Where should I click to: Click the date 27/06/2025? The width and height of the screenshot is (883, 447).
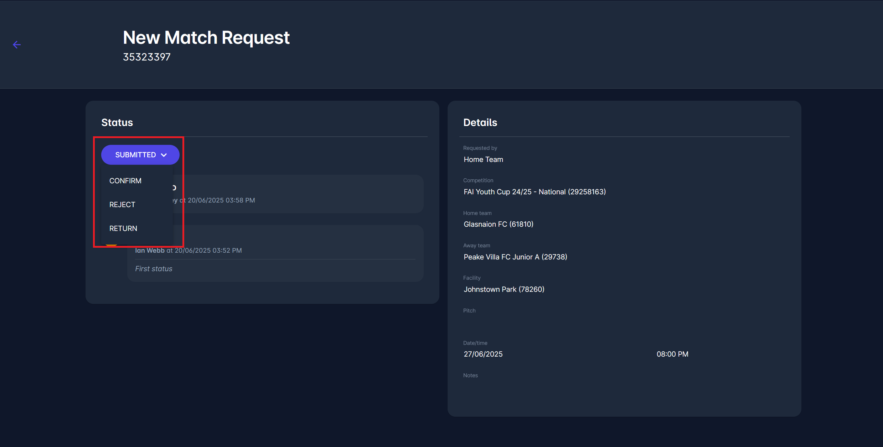pos(483,354)
